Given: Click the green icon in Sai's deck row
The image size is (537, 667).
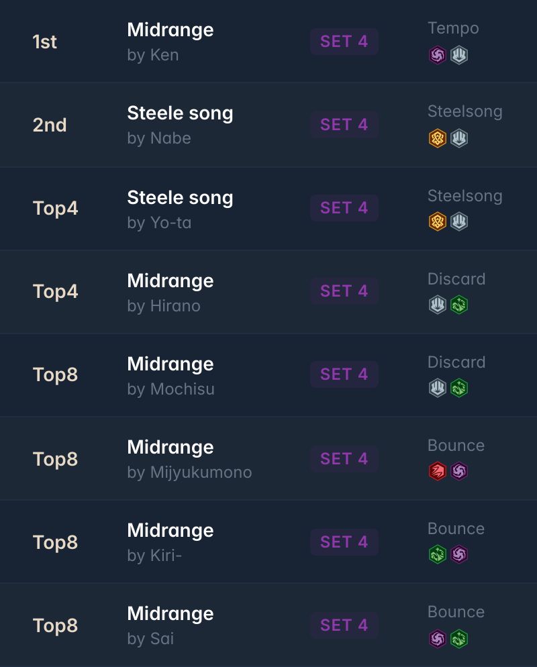Looking at the screenshot, I should [459, 639].
